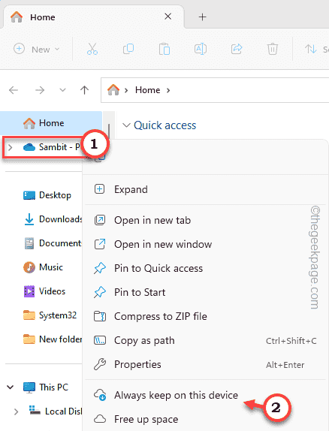Expand the Local Disk tree node
Viewport: 329px width, 431px height.
click(x=17, y=411)
